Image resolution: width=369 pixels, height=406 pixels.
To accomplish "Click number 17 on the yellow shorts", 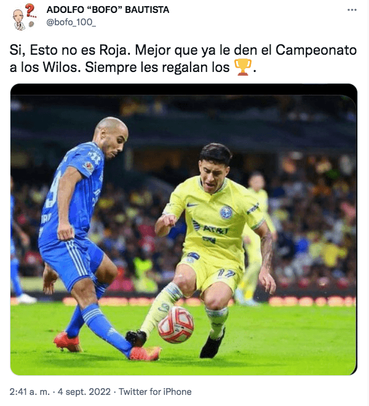I will tap(226, 273).
